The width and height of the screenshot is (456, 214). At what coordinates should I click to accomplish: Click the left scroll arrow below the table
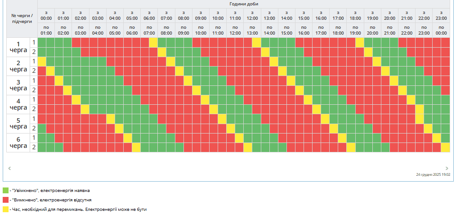coord(10,168)
